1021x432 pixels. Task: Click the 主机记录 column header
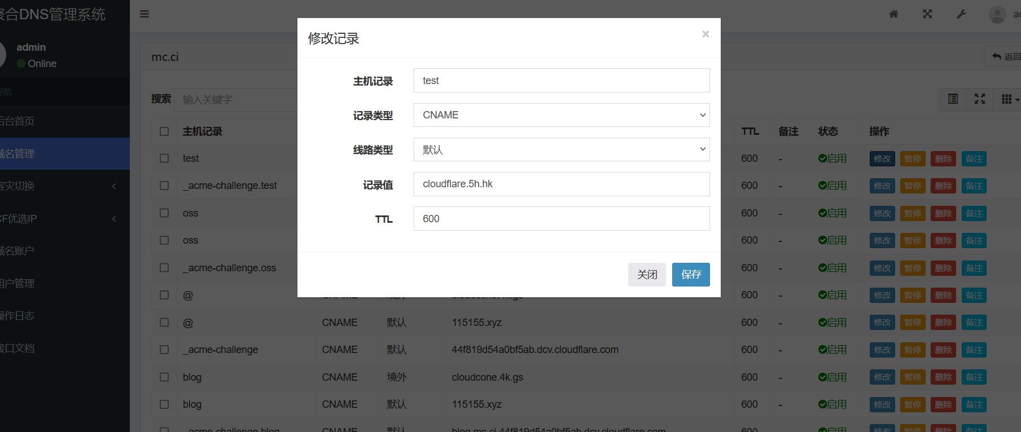click(x=203, y=131)
